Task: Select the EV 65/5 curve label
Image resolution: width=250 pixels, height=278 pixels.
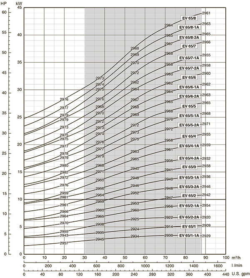Action: (x=189, y=106)
